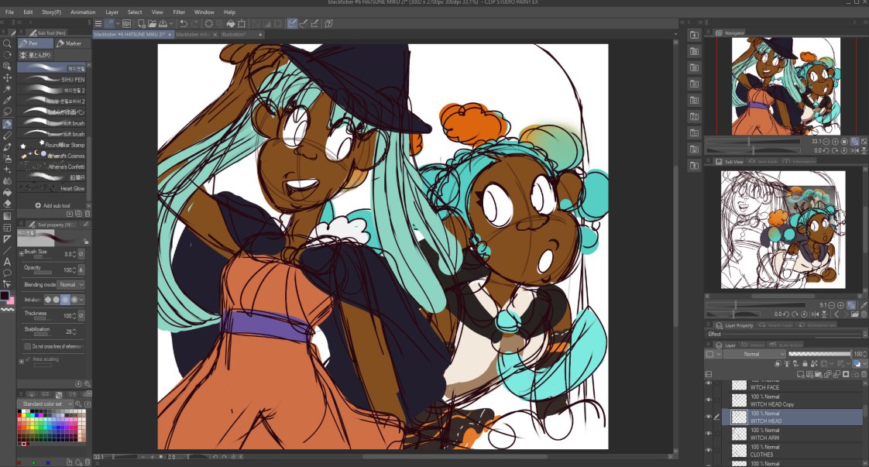869x467 pixels.
Task: Hide the WITCH HEAD layer
Action: (x=708, y=417)
